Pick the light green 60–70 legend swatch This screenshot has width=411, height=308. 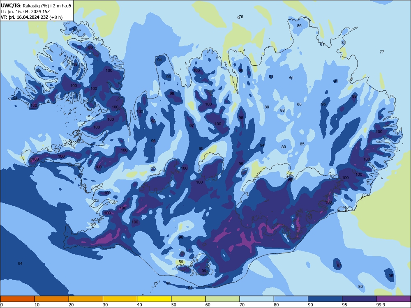click(222, 299)
